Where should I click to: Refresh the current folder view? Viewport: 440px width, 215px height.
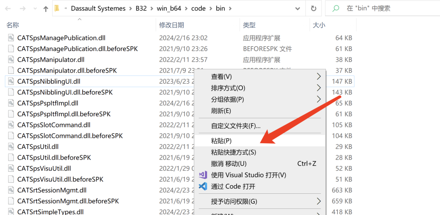pyautogui.click(x=313, y=9)
